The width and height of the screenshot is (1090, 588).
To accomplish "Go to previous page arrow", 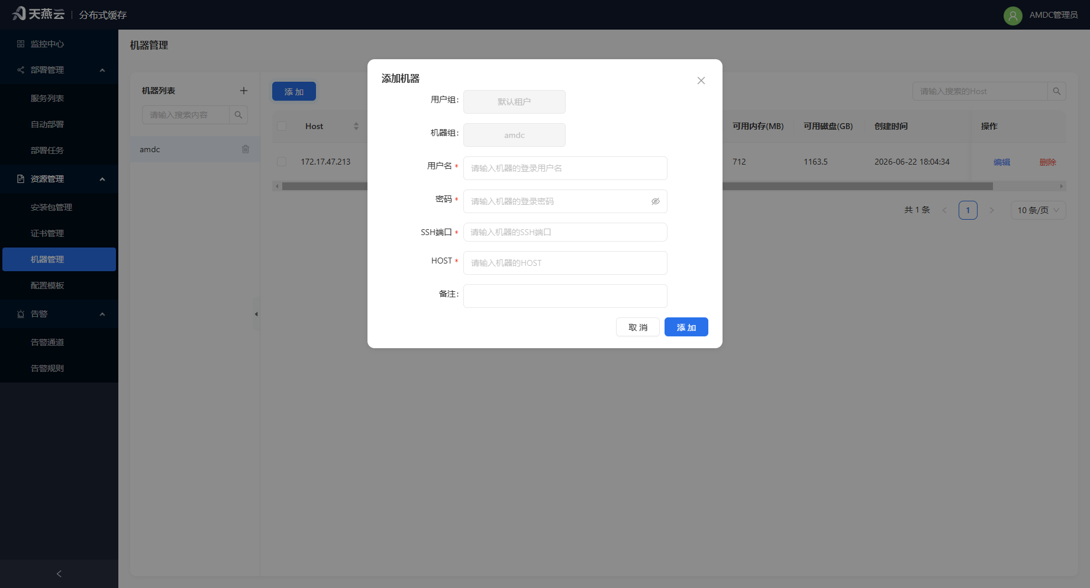I will point(944,210).
